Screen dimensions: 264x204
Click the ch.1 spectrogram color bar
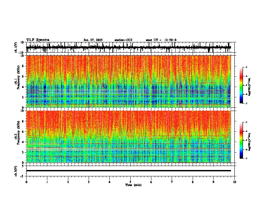point(241,85)
